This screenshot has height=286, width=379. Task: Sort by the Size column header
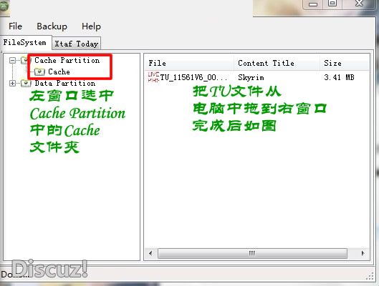click(345, 63)
